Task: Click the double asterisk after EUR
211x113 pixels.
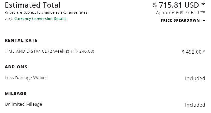Action: pyautogui.click(x=203, y=12)
